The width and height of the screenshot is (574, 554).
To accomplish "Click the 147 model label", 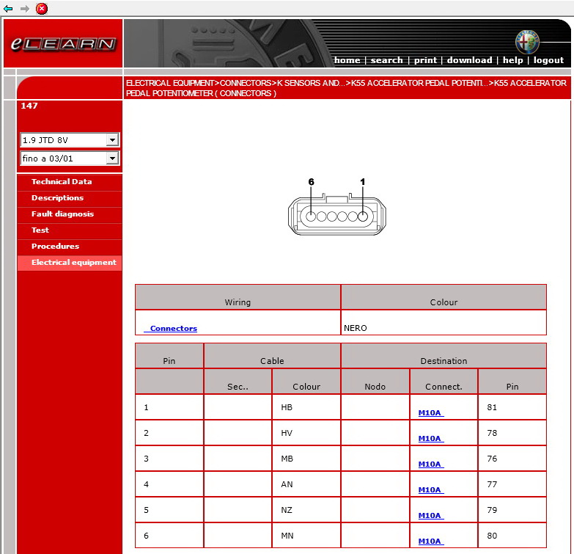I will coord(29,106).
